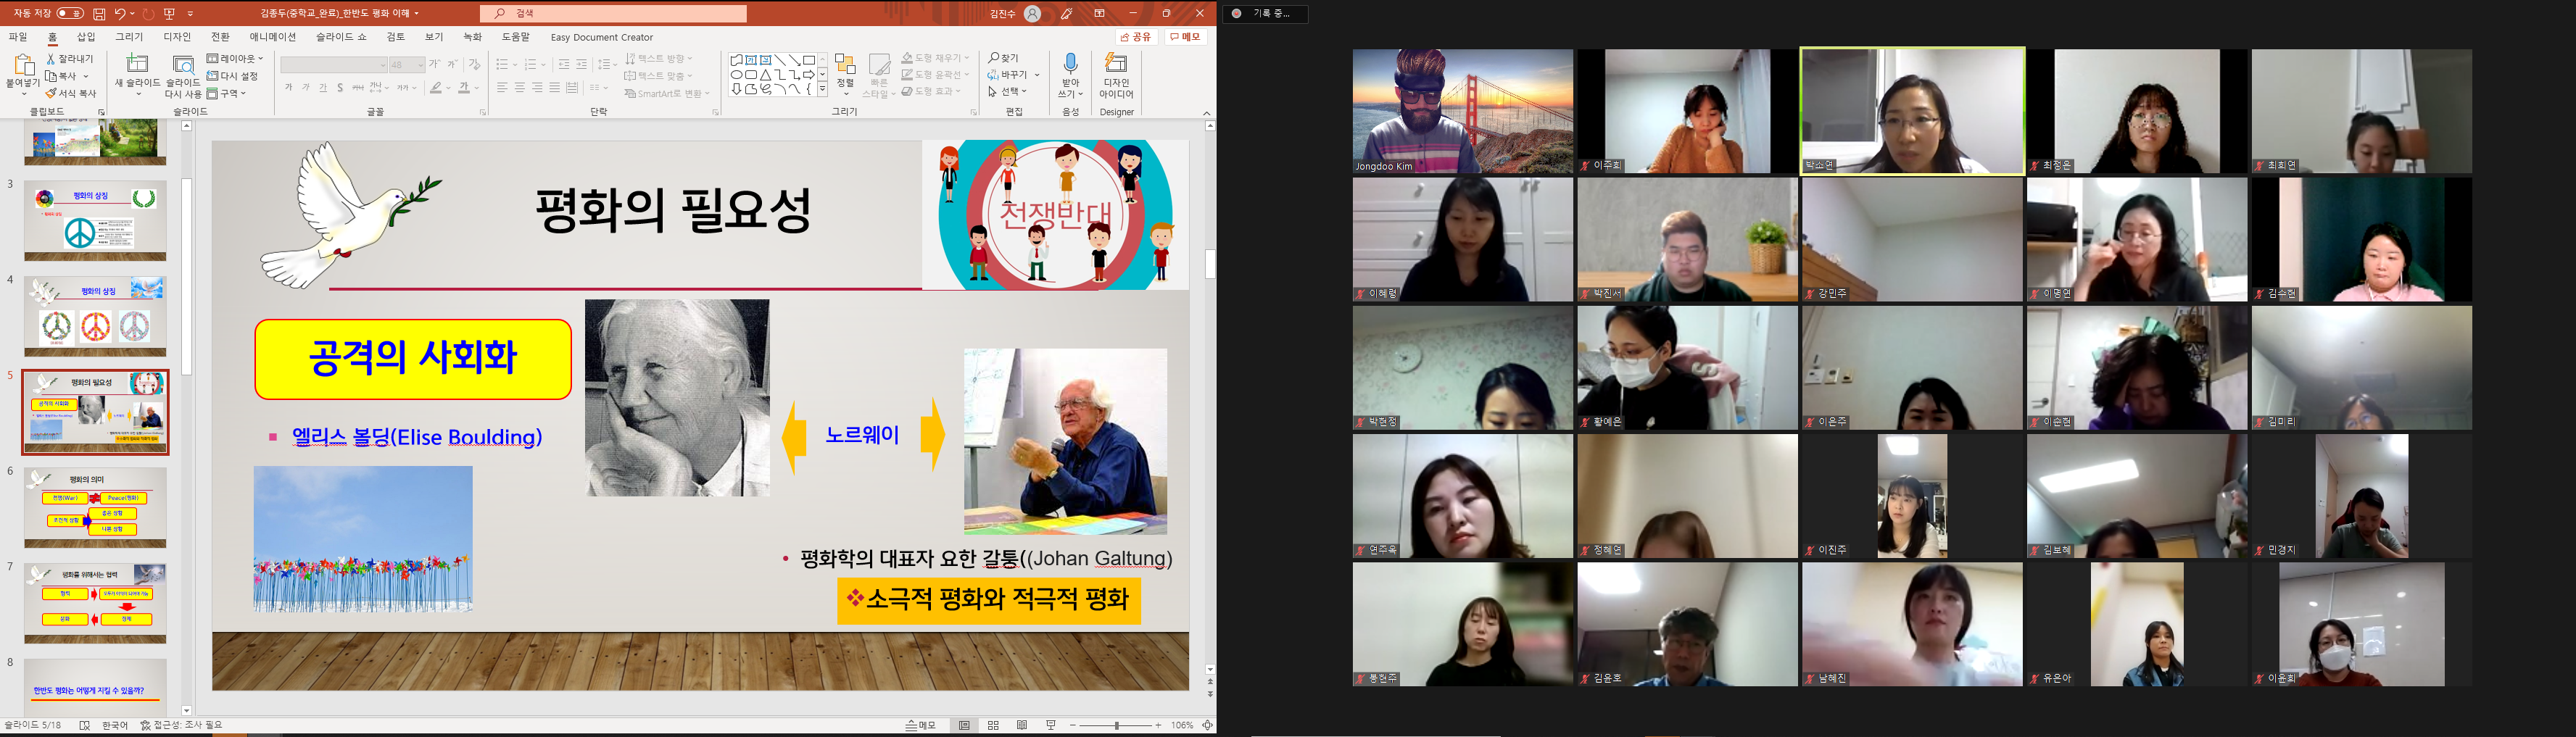This screenshot has height=737, width=2576.
Task: Click the Undo arrow icon
Action: coord(120,13)
